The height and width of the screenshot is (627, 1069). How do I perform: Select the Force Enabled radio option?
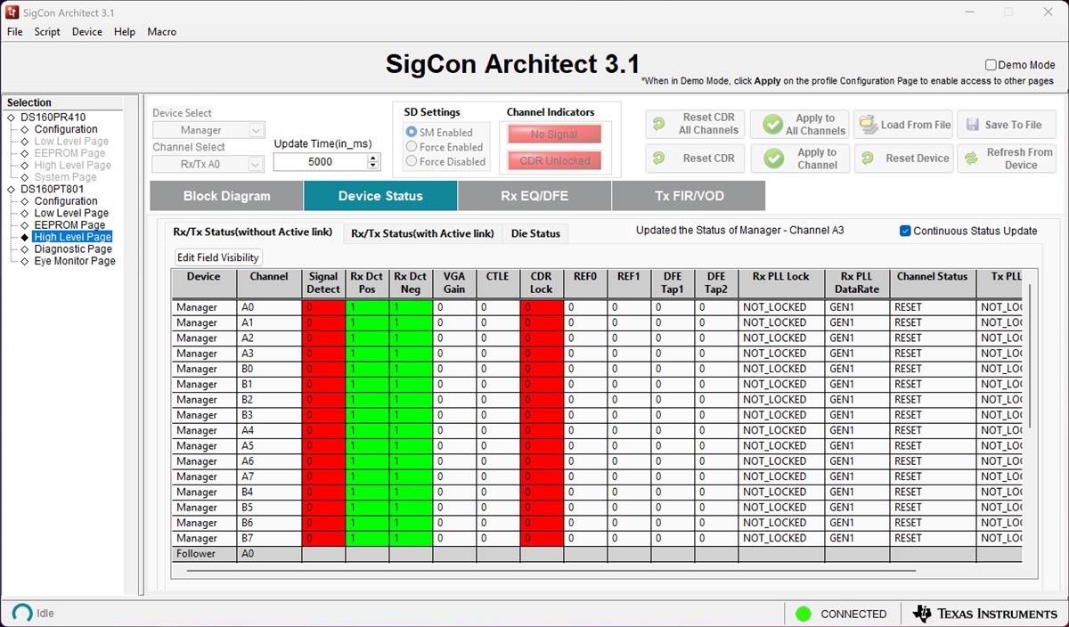click(412, 147)
